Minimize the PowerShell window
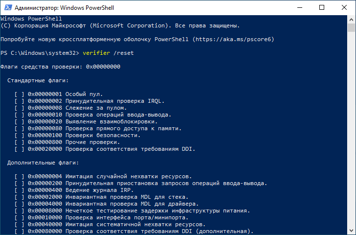Screen dimensions: 356x235 click(300, 7)
